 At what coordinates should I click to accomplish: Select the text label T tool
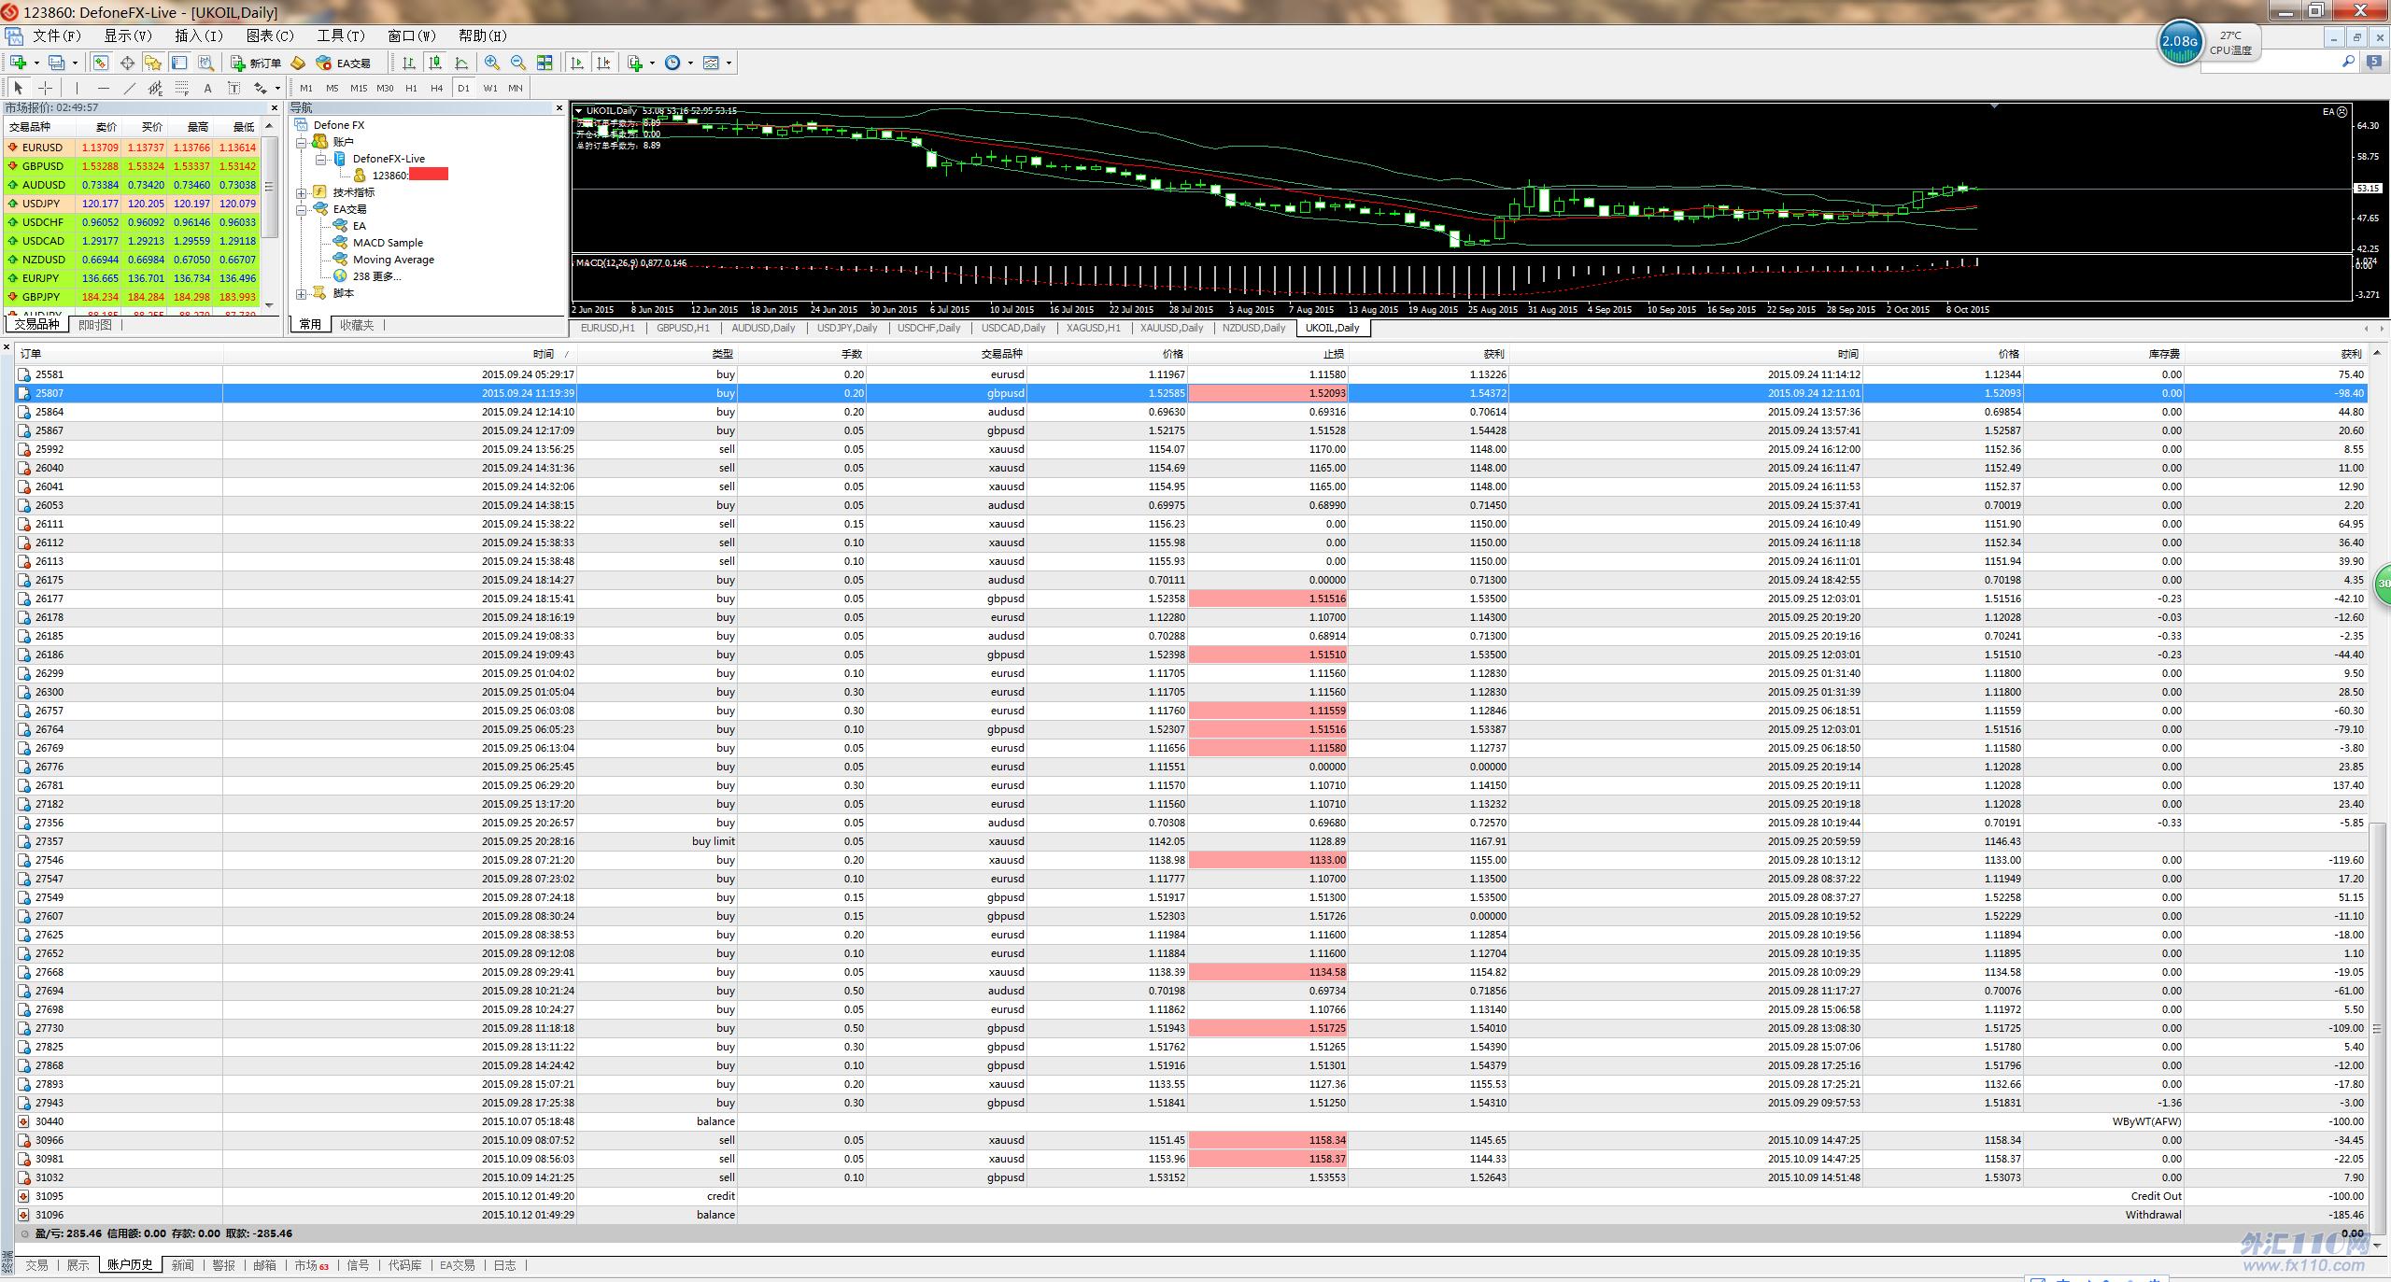233,88
